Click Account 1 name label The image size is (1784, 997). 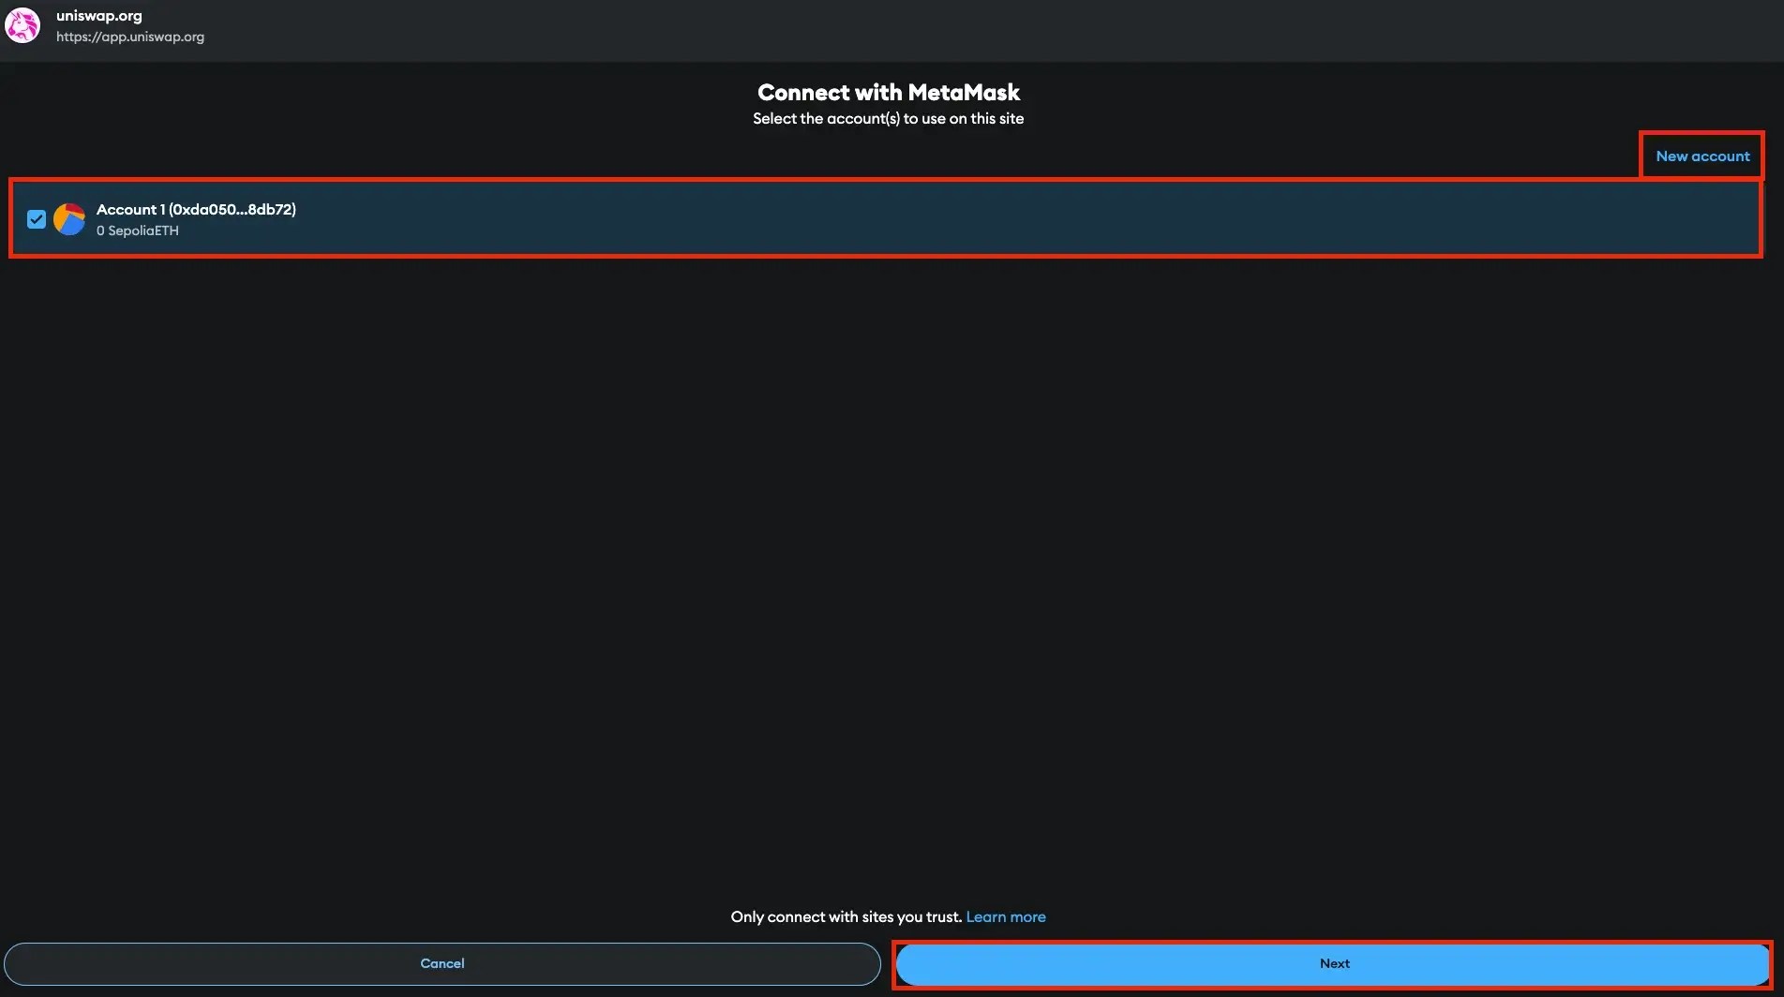pos(127,209)
